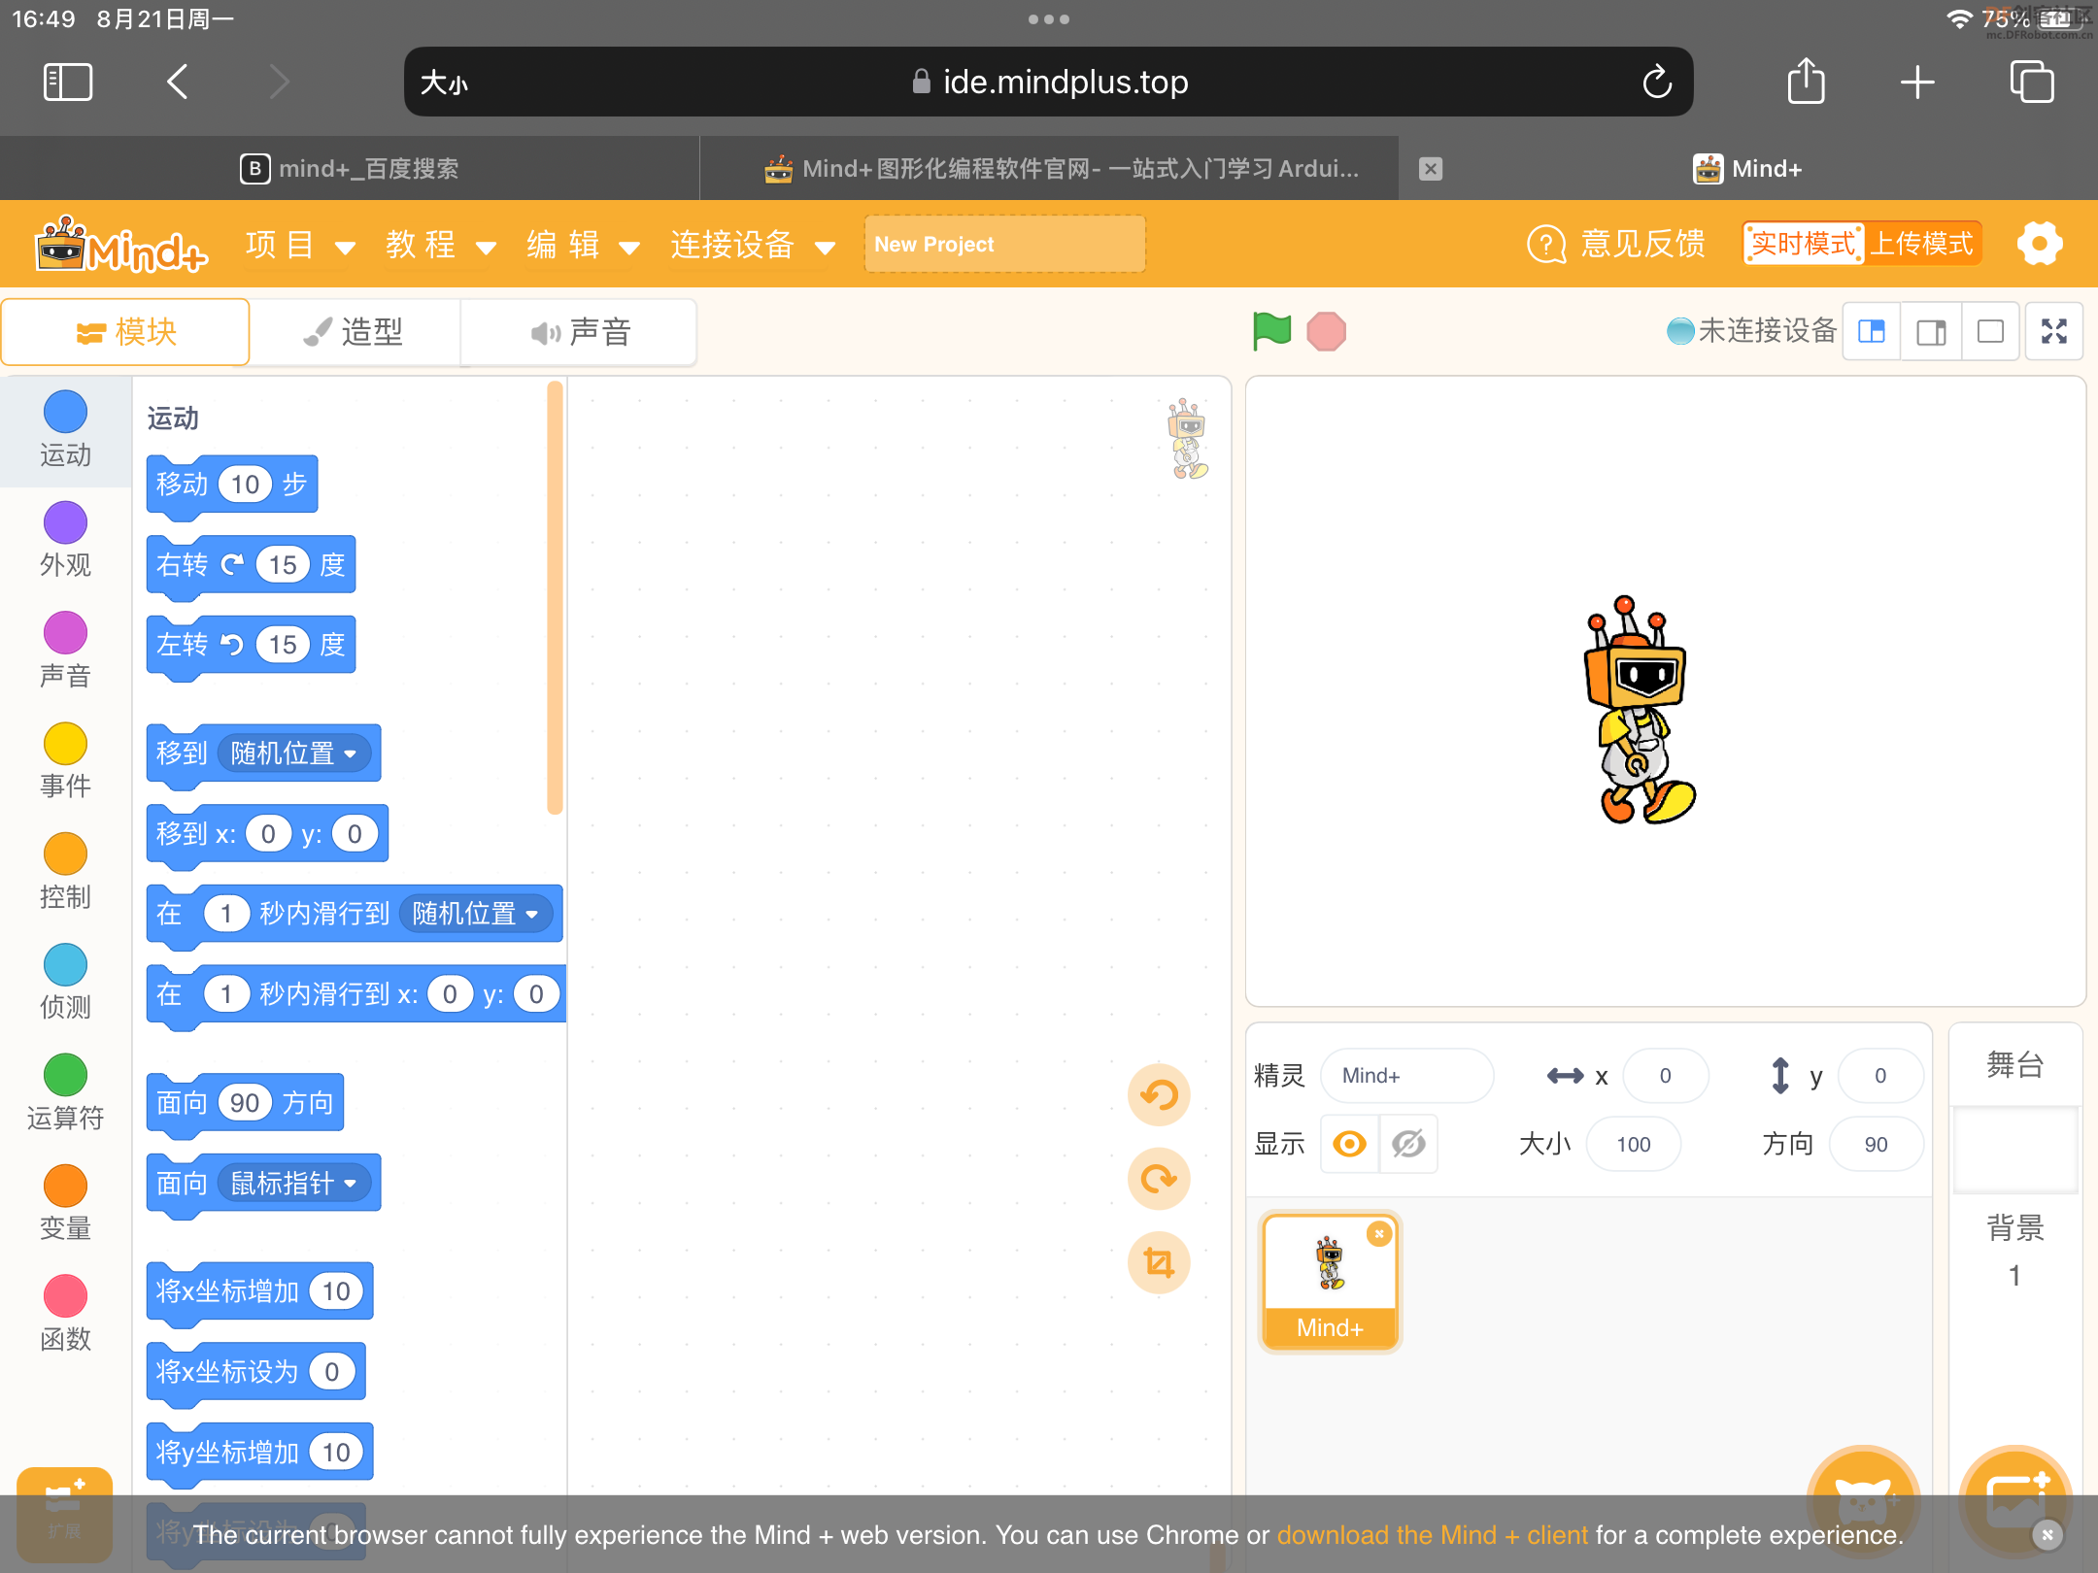
Task: Select 声音 sound category
Action: click(65, 652)
